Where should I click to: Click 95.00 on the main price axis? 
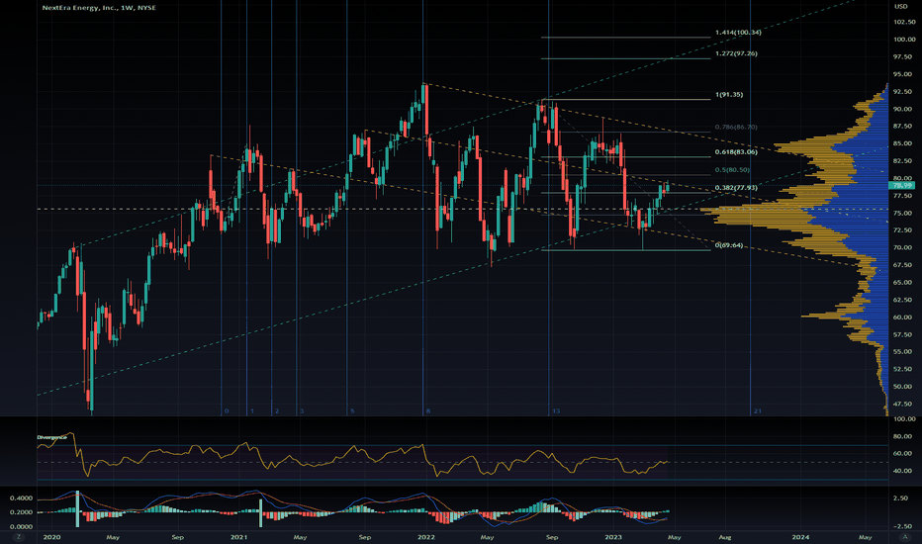(x=904, y=75)
